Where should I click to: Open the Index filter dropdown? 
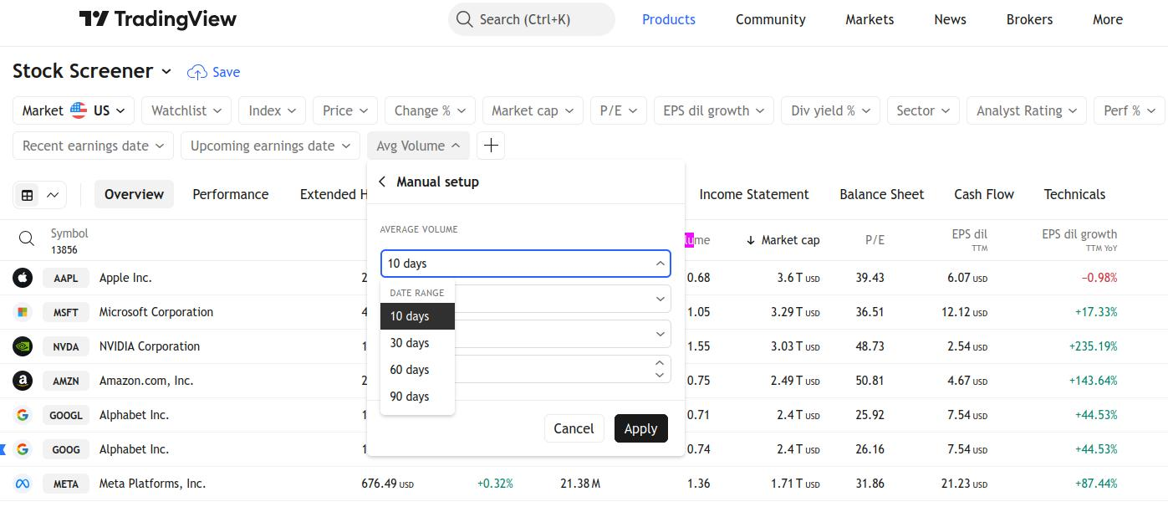272,110
